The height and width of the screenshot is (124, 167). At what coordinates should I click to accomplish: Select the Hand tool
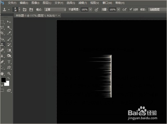point(2,73)
